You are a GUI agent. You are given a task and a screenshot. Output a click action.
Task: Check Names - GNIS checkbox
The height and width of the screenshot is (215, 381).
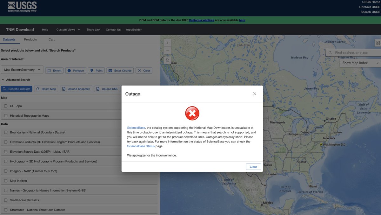tap(6, 191)
